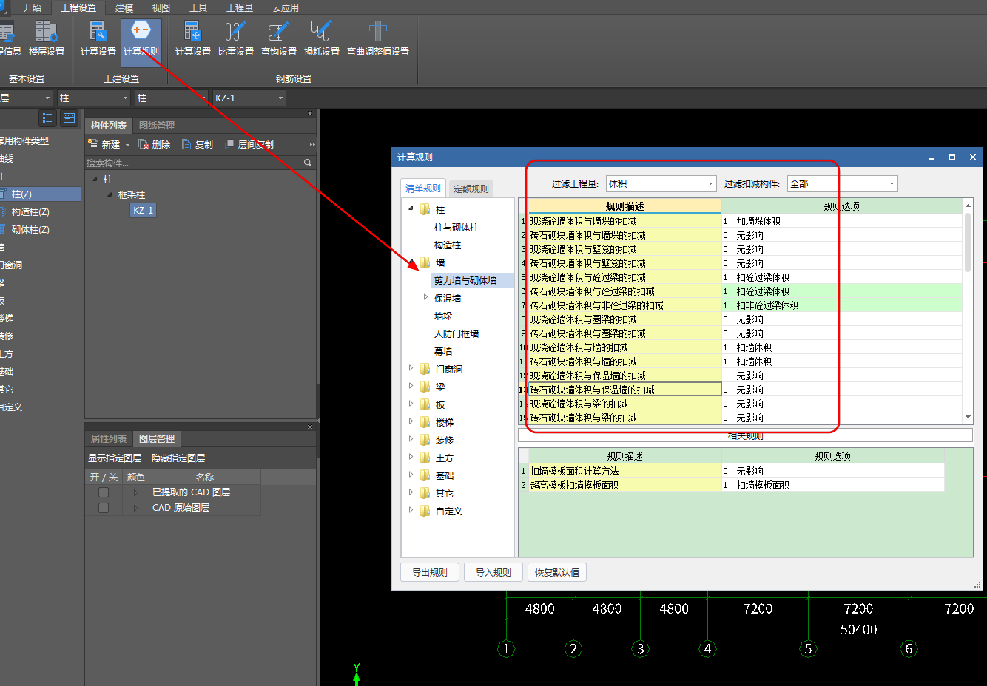Viewport: 987px width, 686px height.
Task: Expand 已提取的 CAD 图层 row arrow
Action: click(x=135, y=492)
